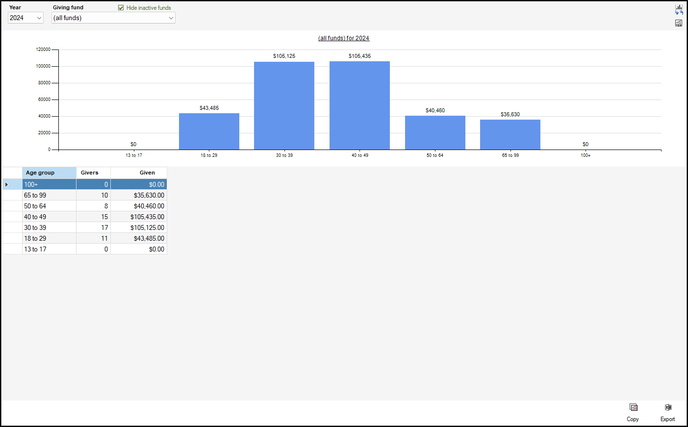Select the '65 to 99' age group cell
Screen dimensions: 688x427
tap(49, 196)
